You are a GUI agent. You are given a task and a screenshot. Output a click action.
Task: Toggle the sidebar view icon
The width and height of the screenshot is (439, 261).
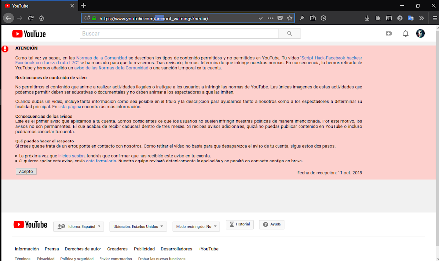[x=389, y=18]
